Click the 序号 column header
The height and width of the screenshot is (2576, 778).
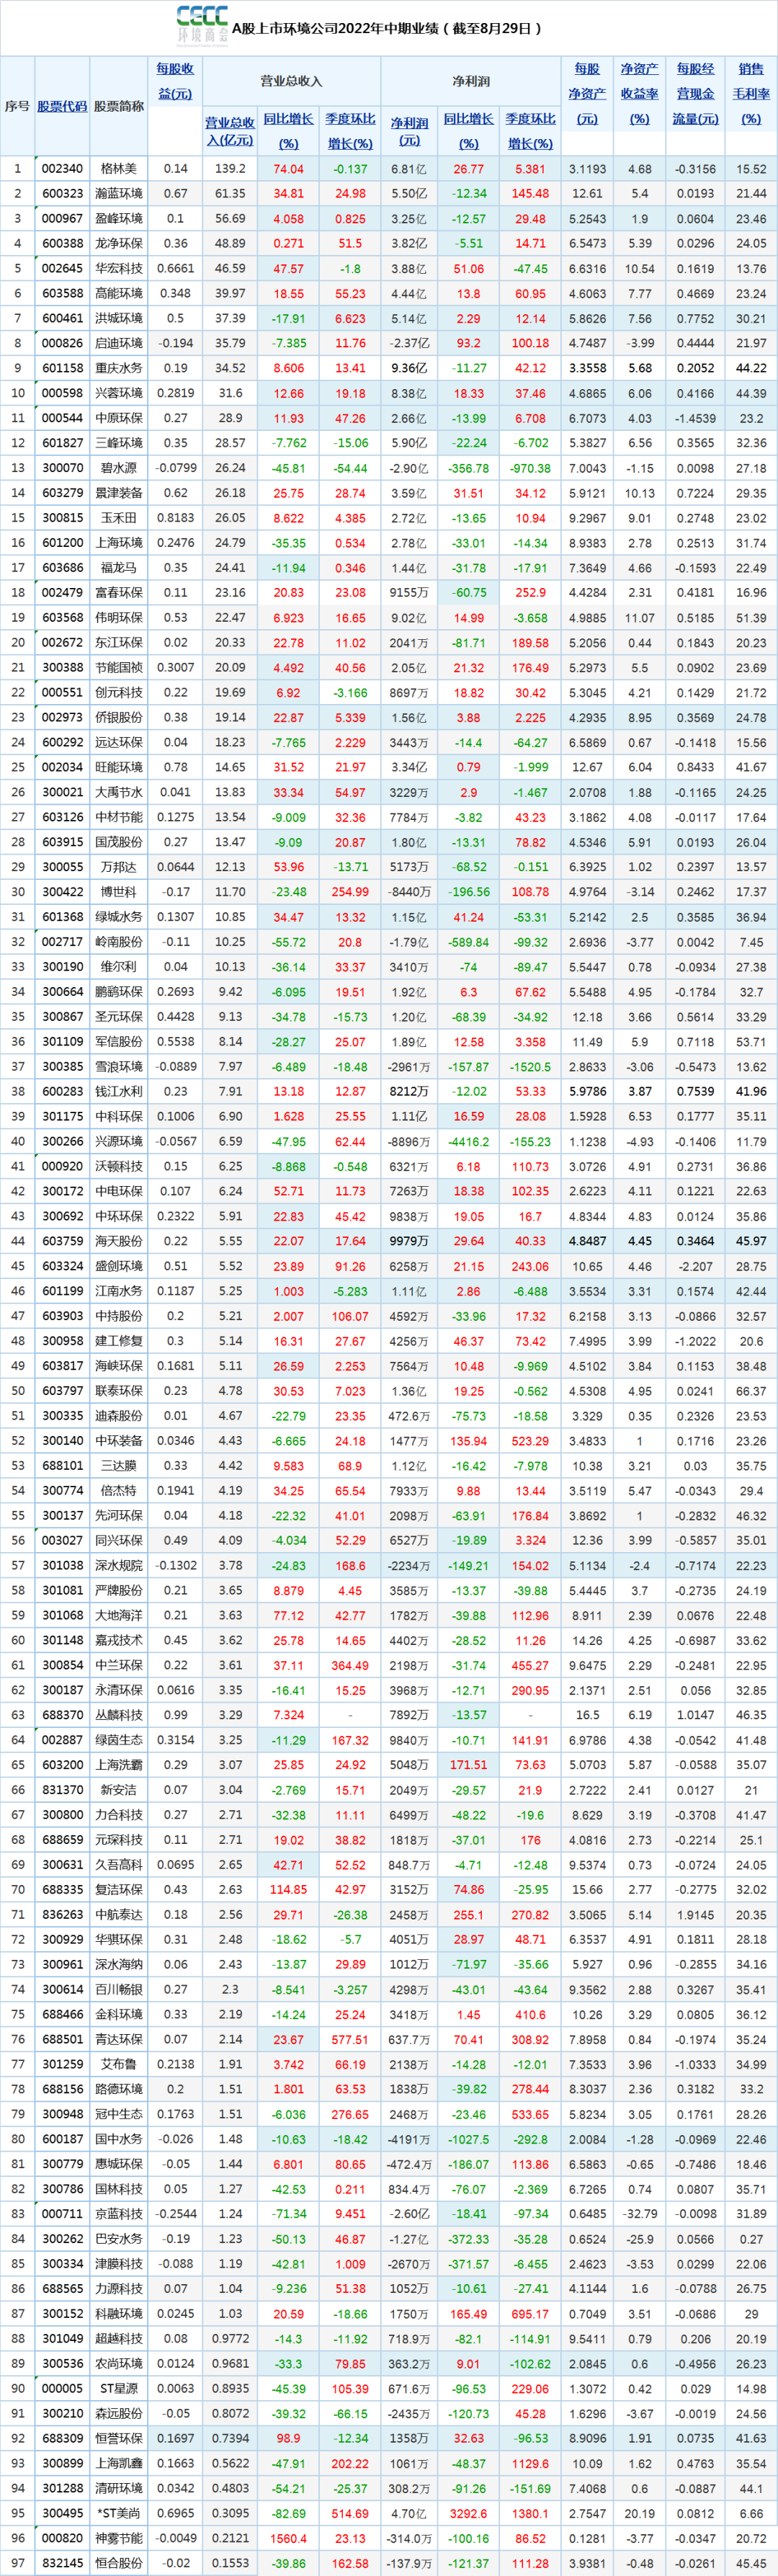17,106
